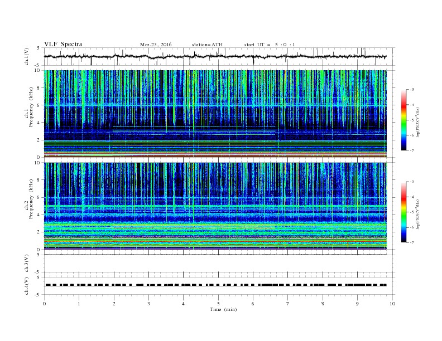Click the ch.4 dashed pulse trace
The height and width of the screenshot is (341, 442).
pos(216,285)
